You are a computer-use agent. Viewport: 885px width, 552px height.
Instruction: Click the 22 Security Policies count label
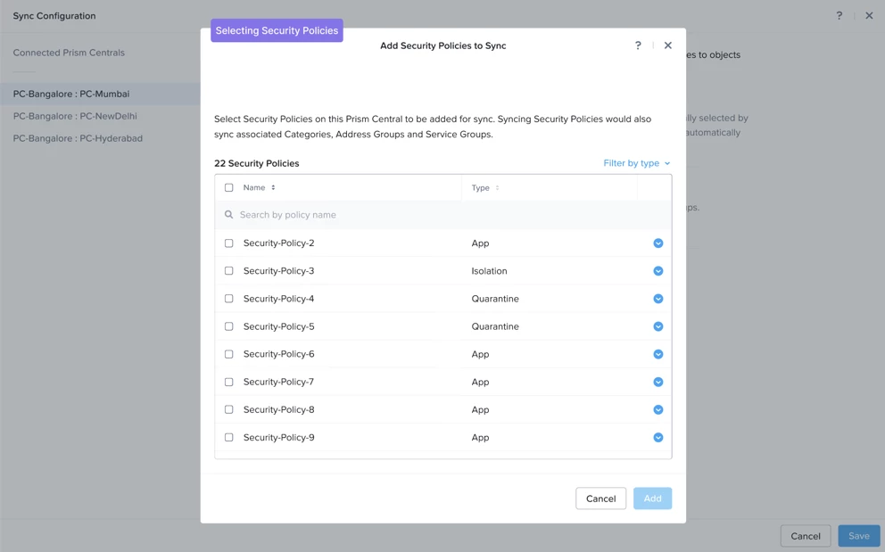(x=257, y=163)
